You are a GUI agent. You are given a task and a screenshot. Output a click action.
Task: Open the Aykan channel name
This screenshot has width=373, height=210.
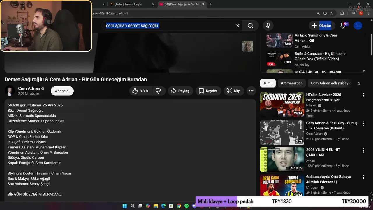(x=310, y=161)
